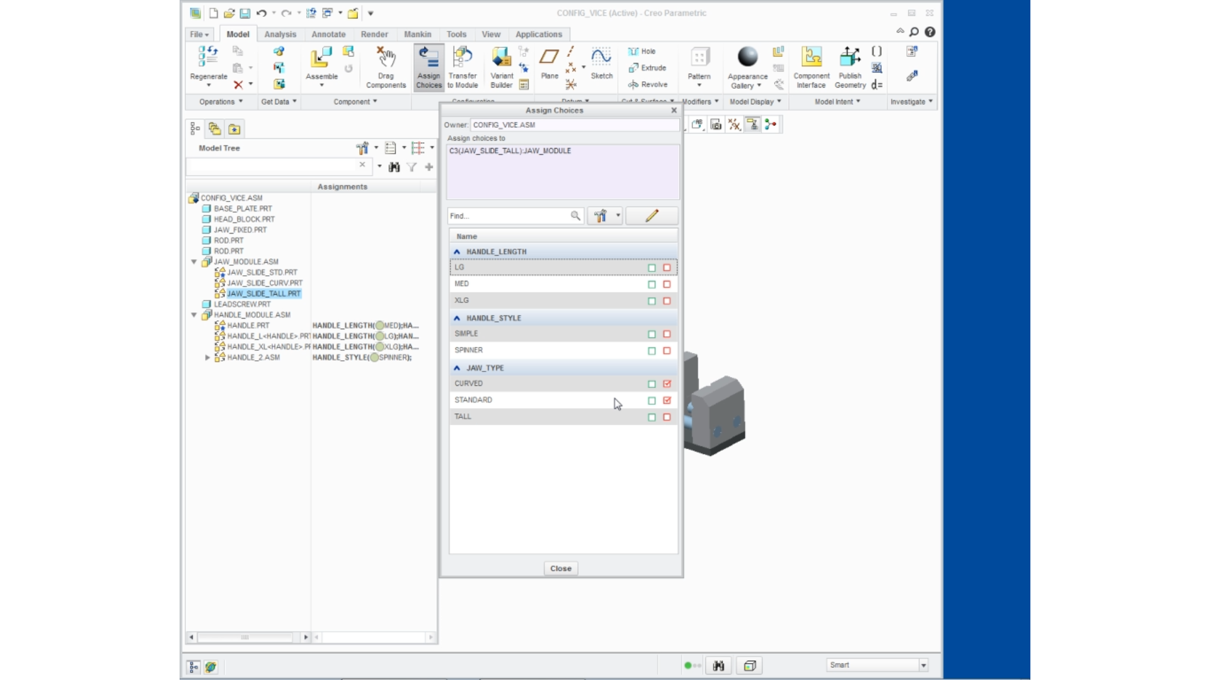Viewport: 1210px width, 680px height.
Task: Check the green include box for TALL
Action: pos(652,417)
